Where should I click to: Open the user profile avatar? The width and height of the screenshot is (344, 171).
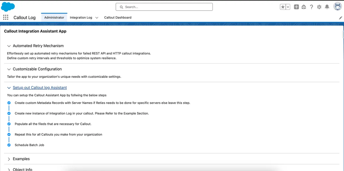tap(337, 7)
